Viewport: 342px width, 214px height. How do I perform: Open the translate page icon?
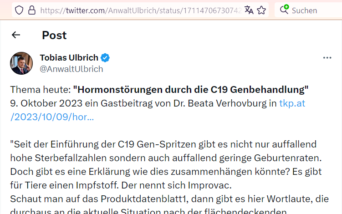coord(249,10)
